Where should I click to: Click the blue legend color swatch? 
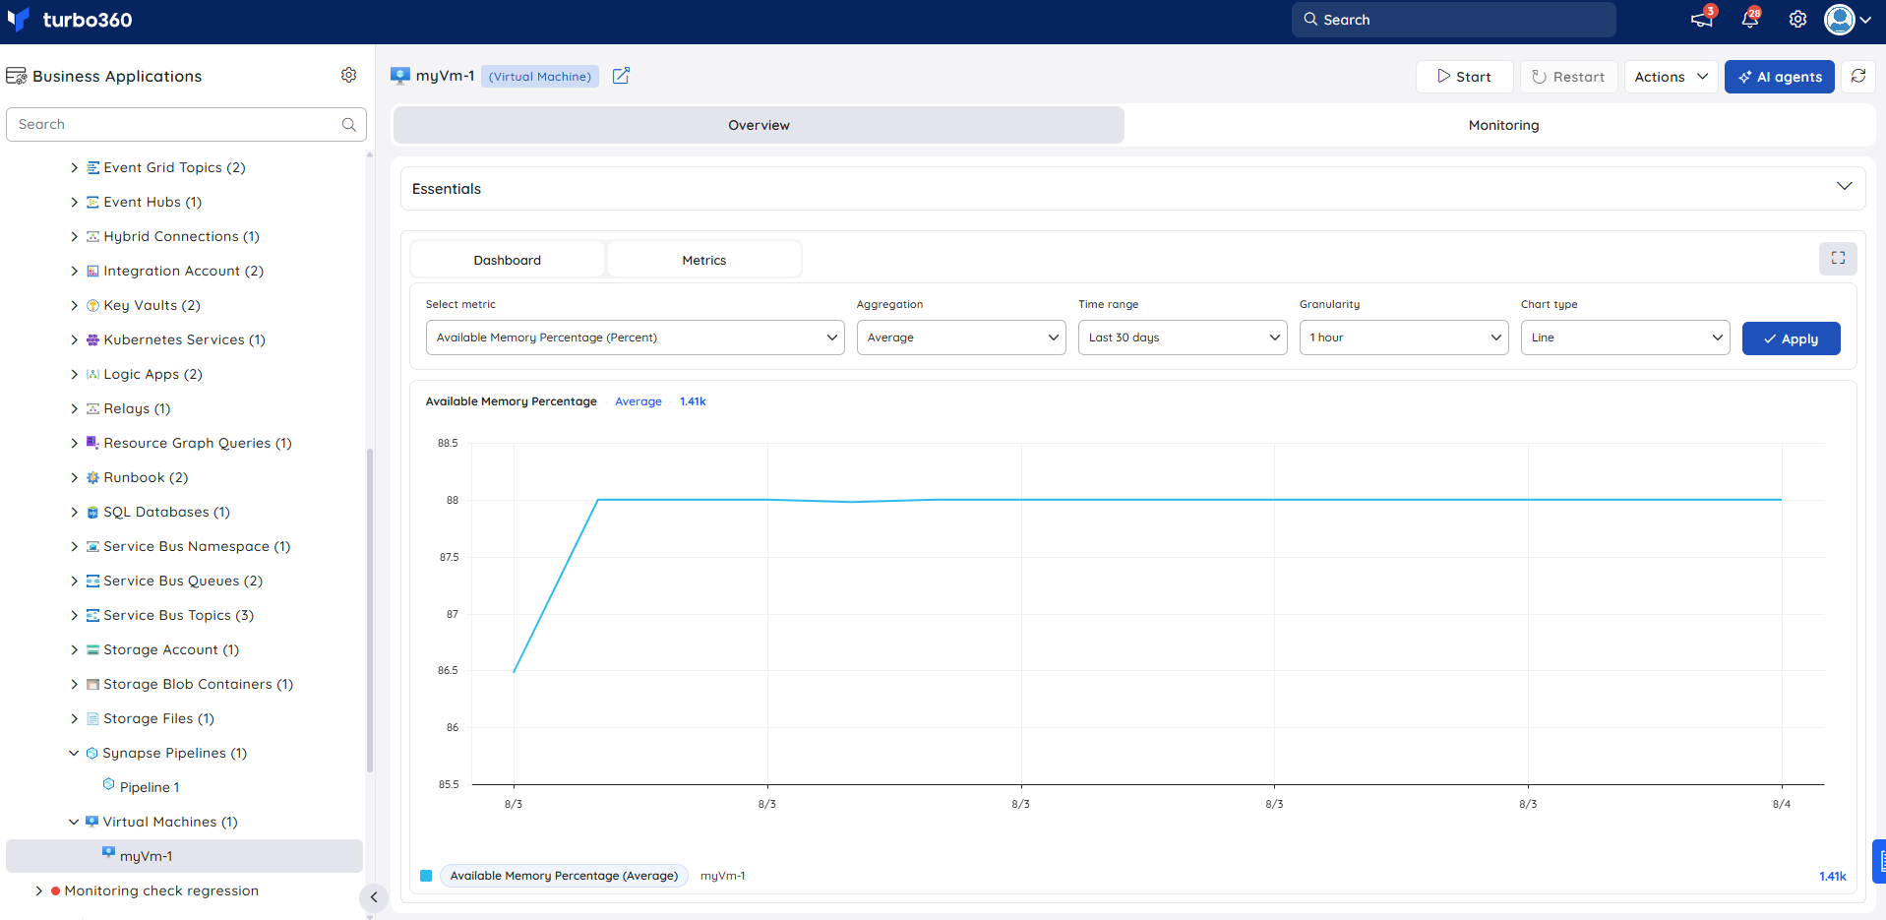click(x=426, y=876)
